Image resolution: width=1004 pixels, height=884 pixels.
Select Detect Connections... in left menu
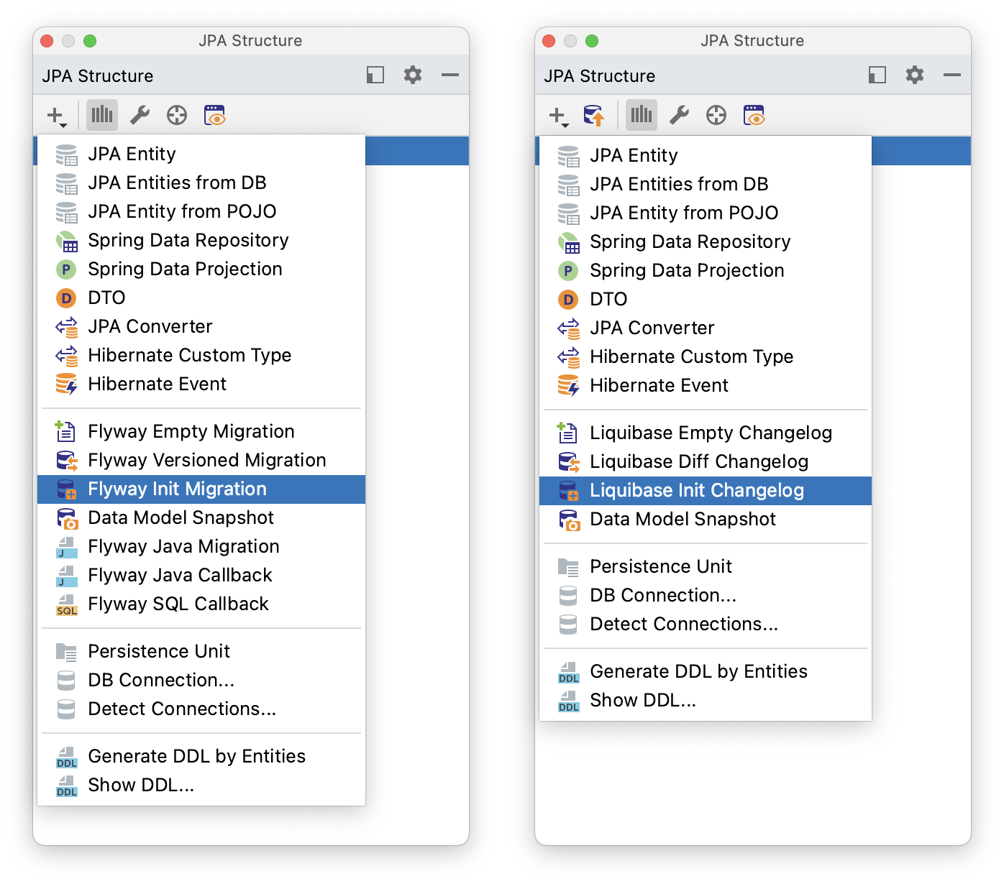pyautogui.click(x=201, y=709)
